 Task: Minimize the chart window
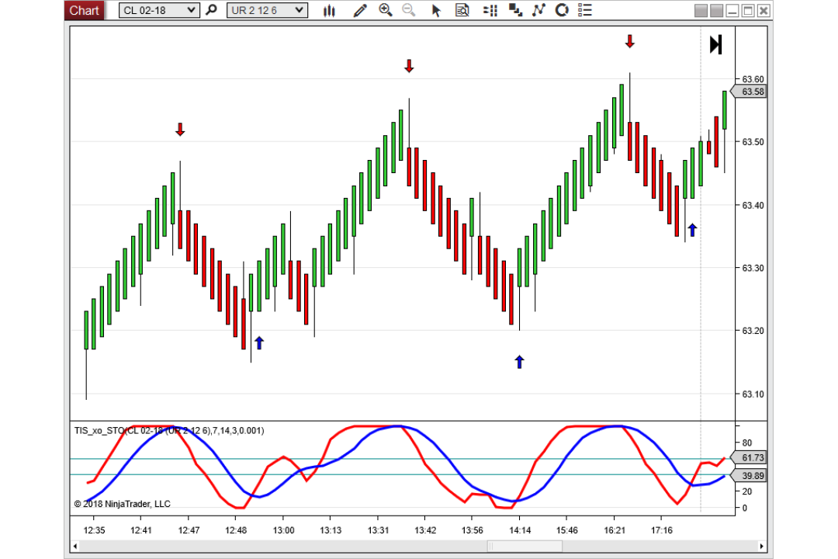732,11
